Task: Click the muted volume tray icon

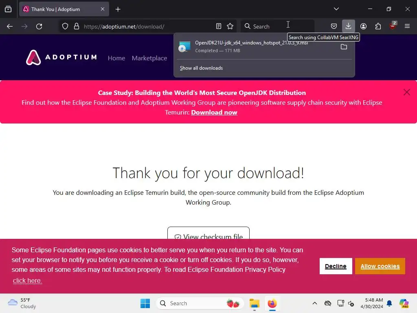Action: pyautogui.click(x=351, y=303)
